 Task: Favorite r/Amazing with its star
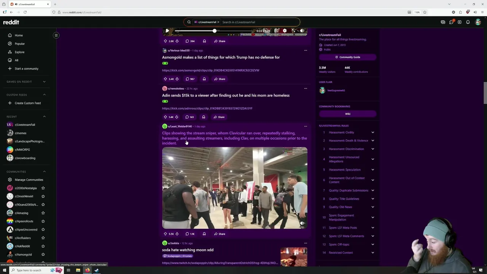tap(43, 213)
